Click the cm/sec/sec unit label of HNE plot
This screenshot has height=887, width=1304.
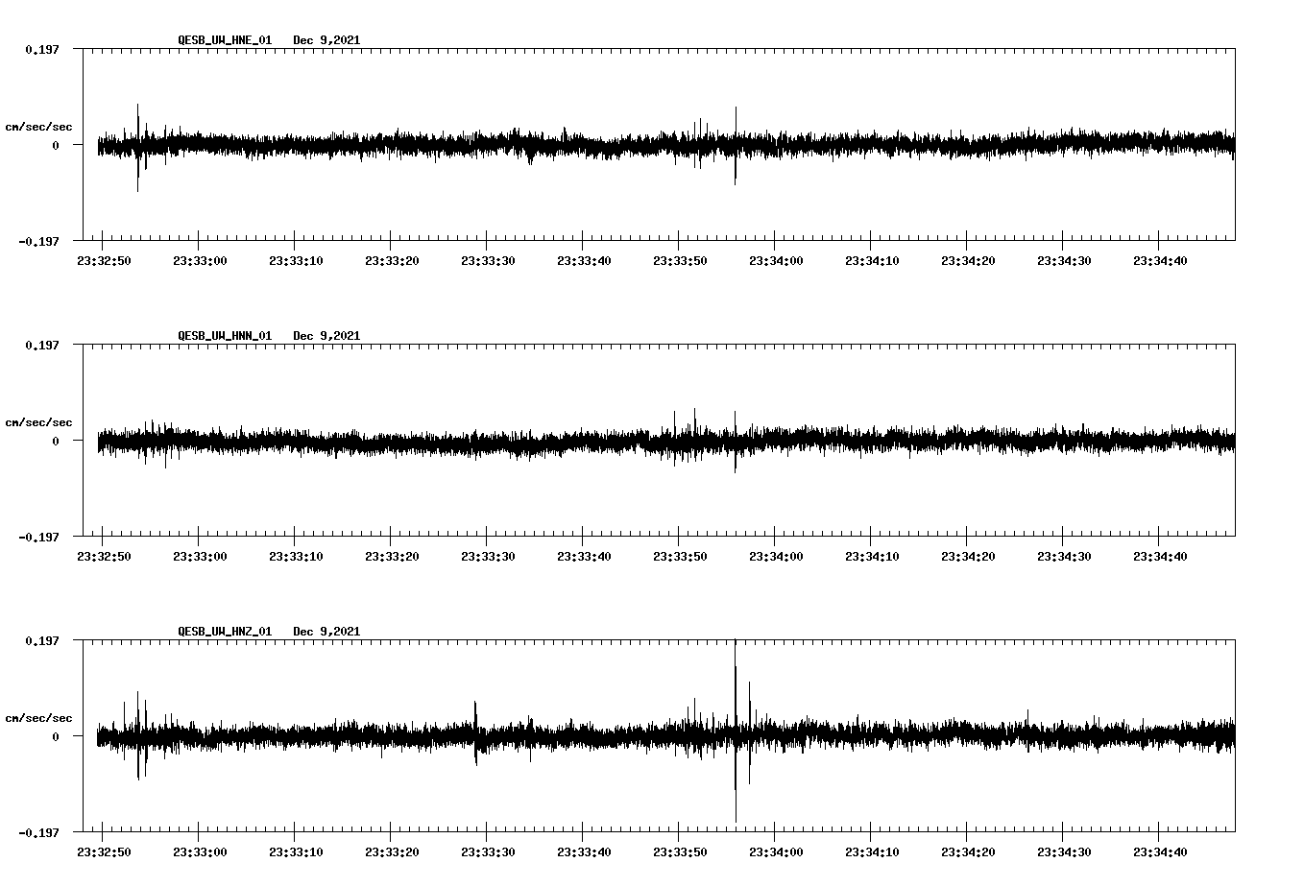38,128
